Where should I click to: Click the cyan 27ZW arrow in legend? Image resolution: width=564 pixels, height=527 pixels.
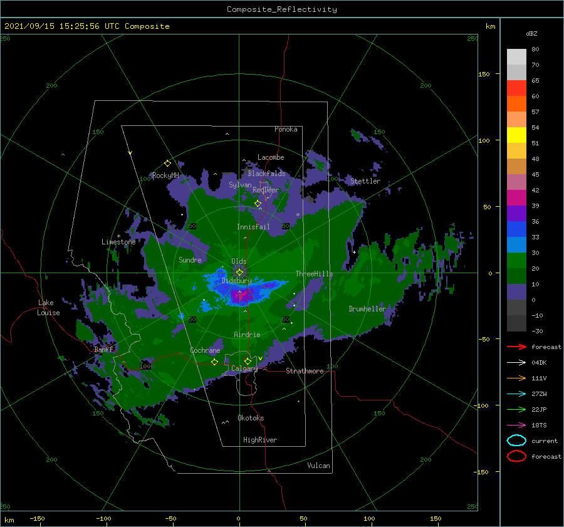[516, 394]
